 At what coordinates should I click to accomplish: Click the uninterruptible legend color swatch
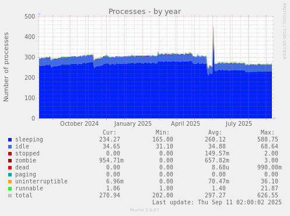(10, 182)
